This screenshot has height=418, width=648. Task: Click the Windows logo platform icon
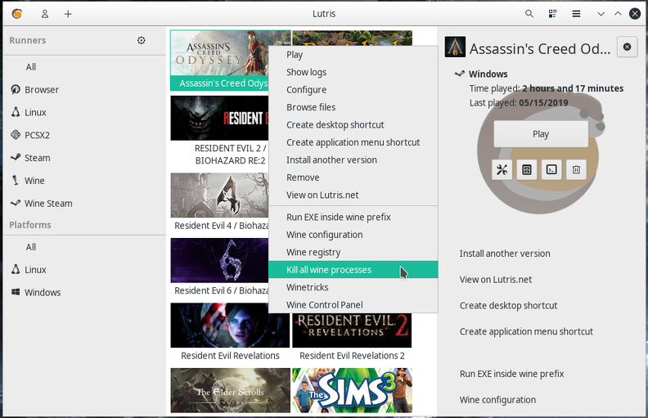pos(16,292)
